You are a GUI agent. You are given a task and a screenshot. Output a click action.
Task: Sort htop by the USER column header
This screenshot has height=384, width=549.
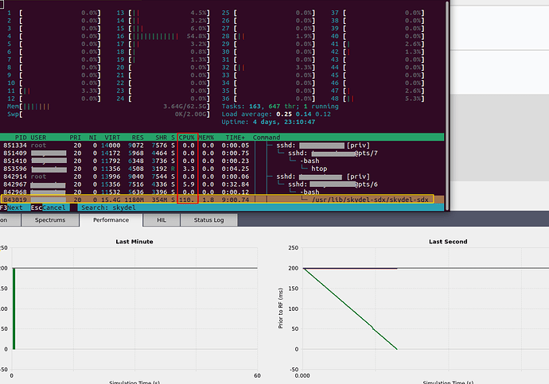[x=38, y=138]
